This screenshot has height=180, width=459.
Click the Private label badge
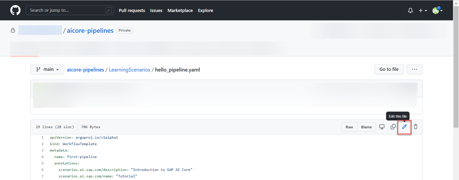pos(125,30)
